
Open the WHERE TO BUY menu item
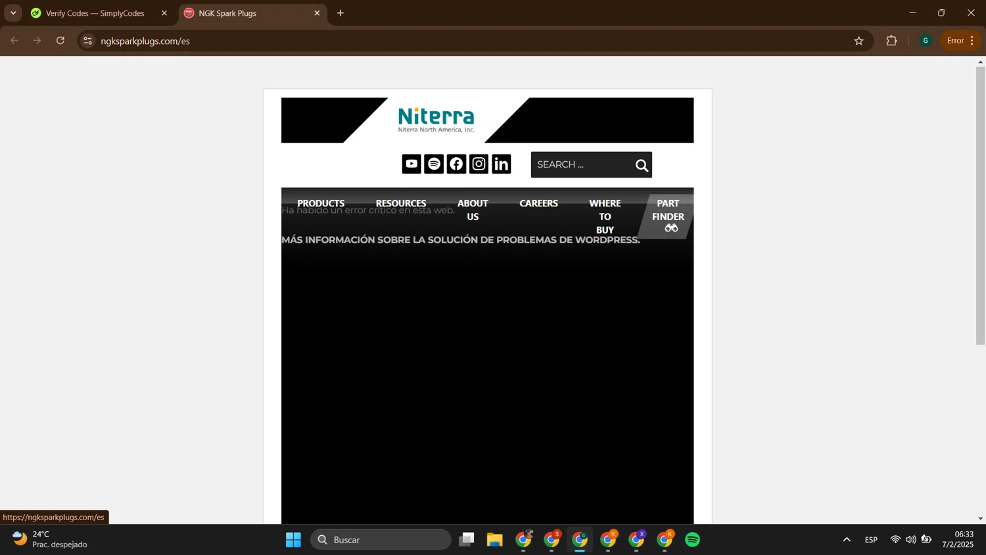[x=605, y=216]
